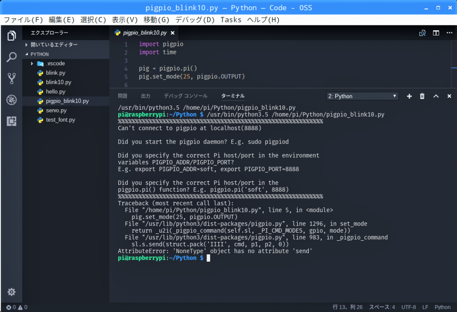Open the Tasks menu

[231, 20]
